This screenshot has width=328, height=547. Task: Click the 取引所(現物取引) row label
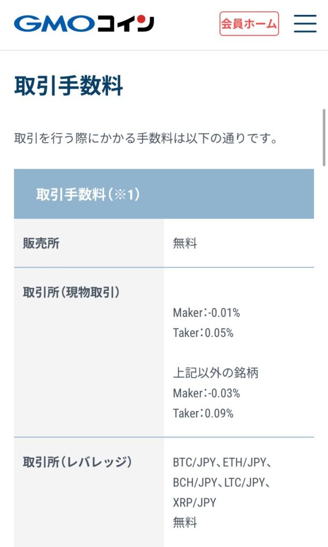point(71,292)
